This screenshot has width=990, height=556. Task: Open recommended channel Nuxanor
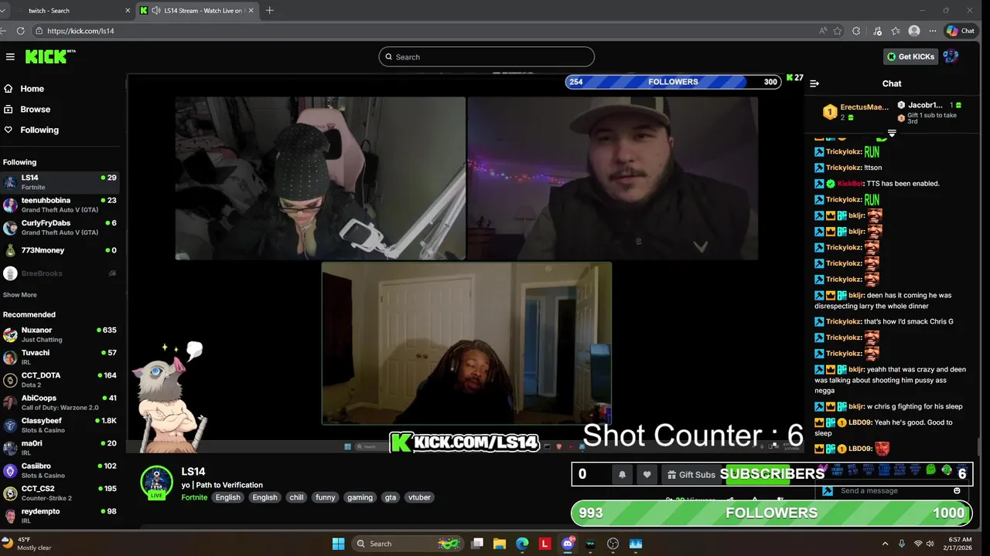(x=60, y=334)
